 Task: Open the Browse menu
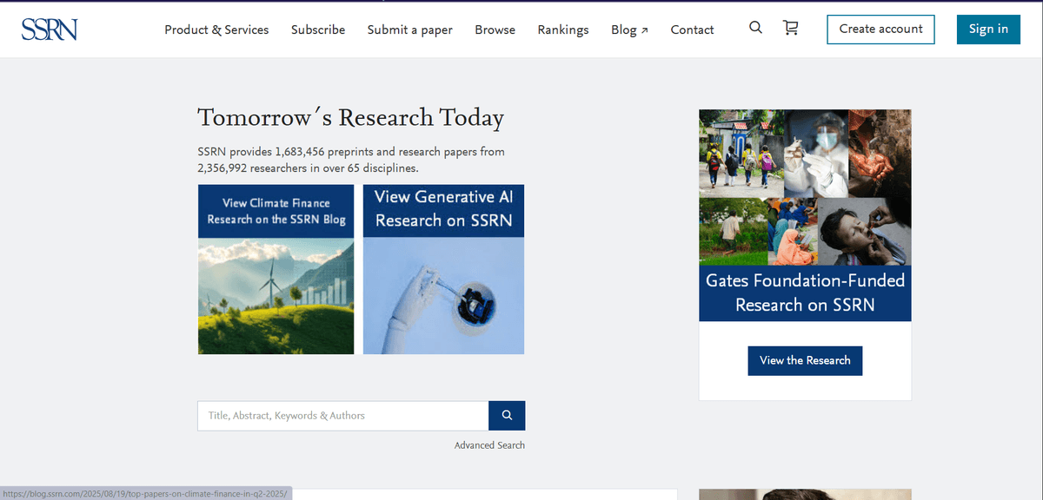pos(495,30)
